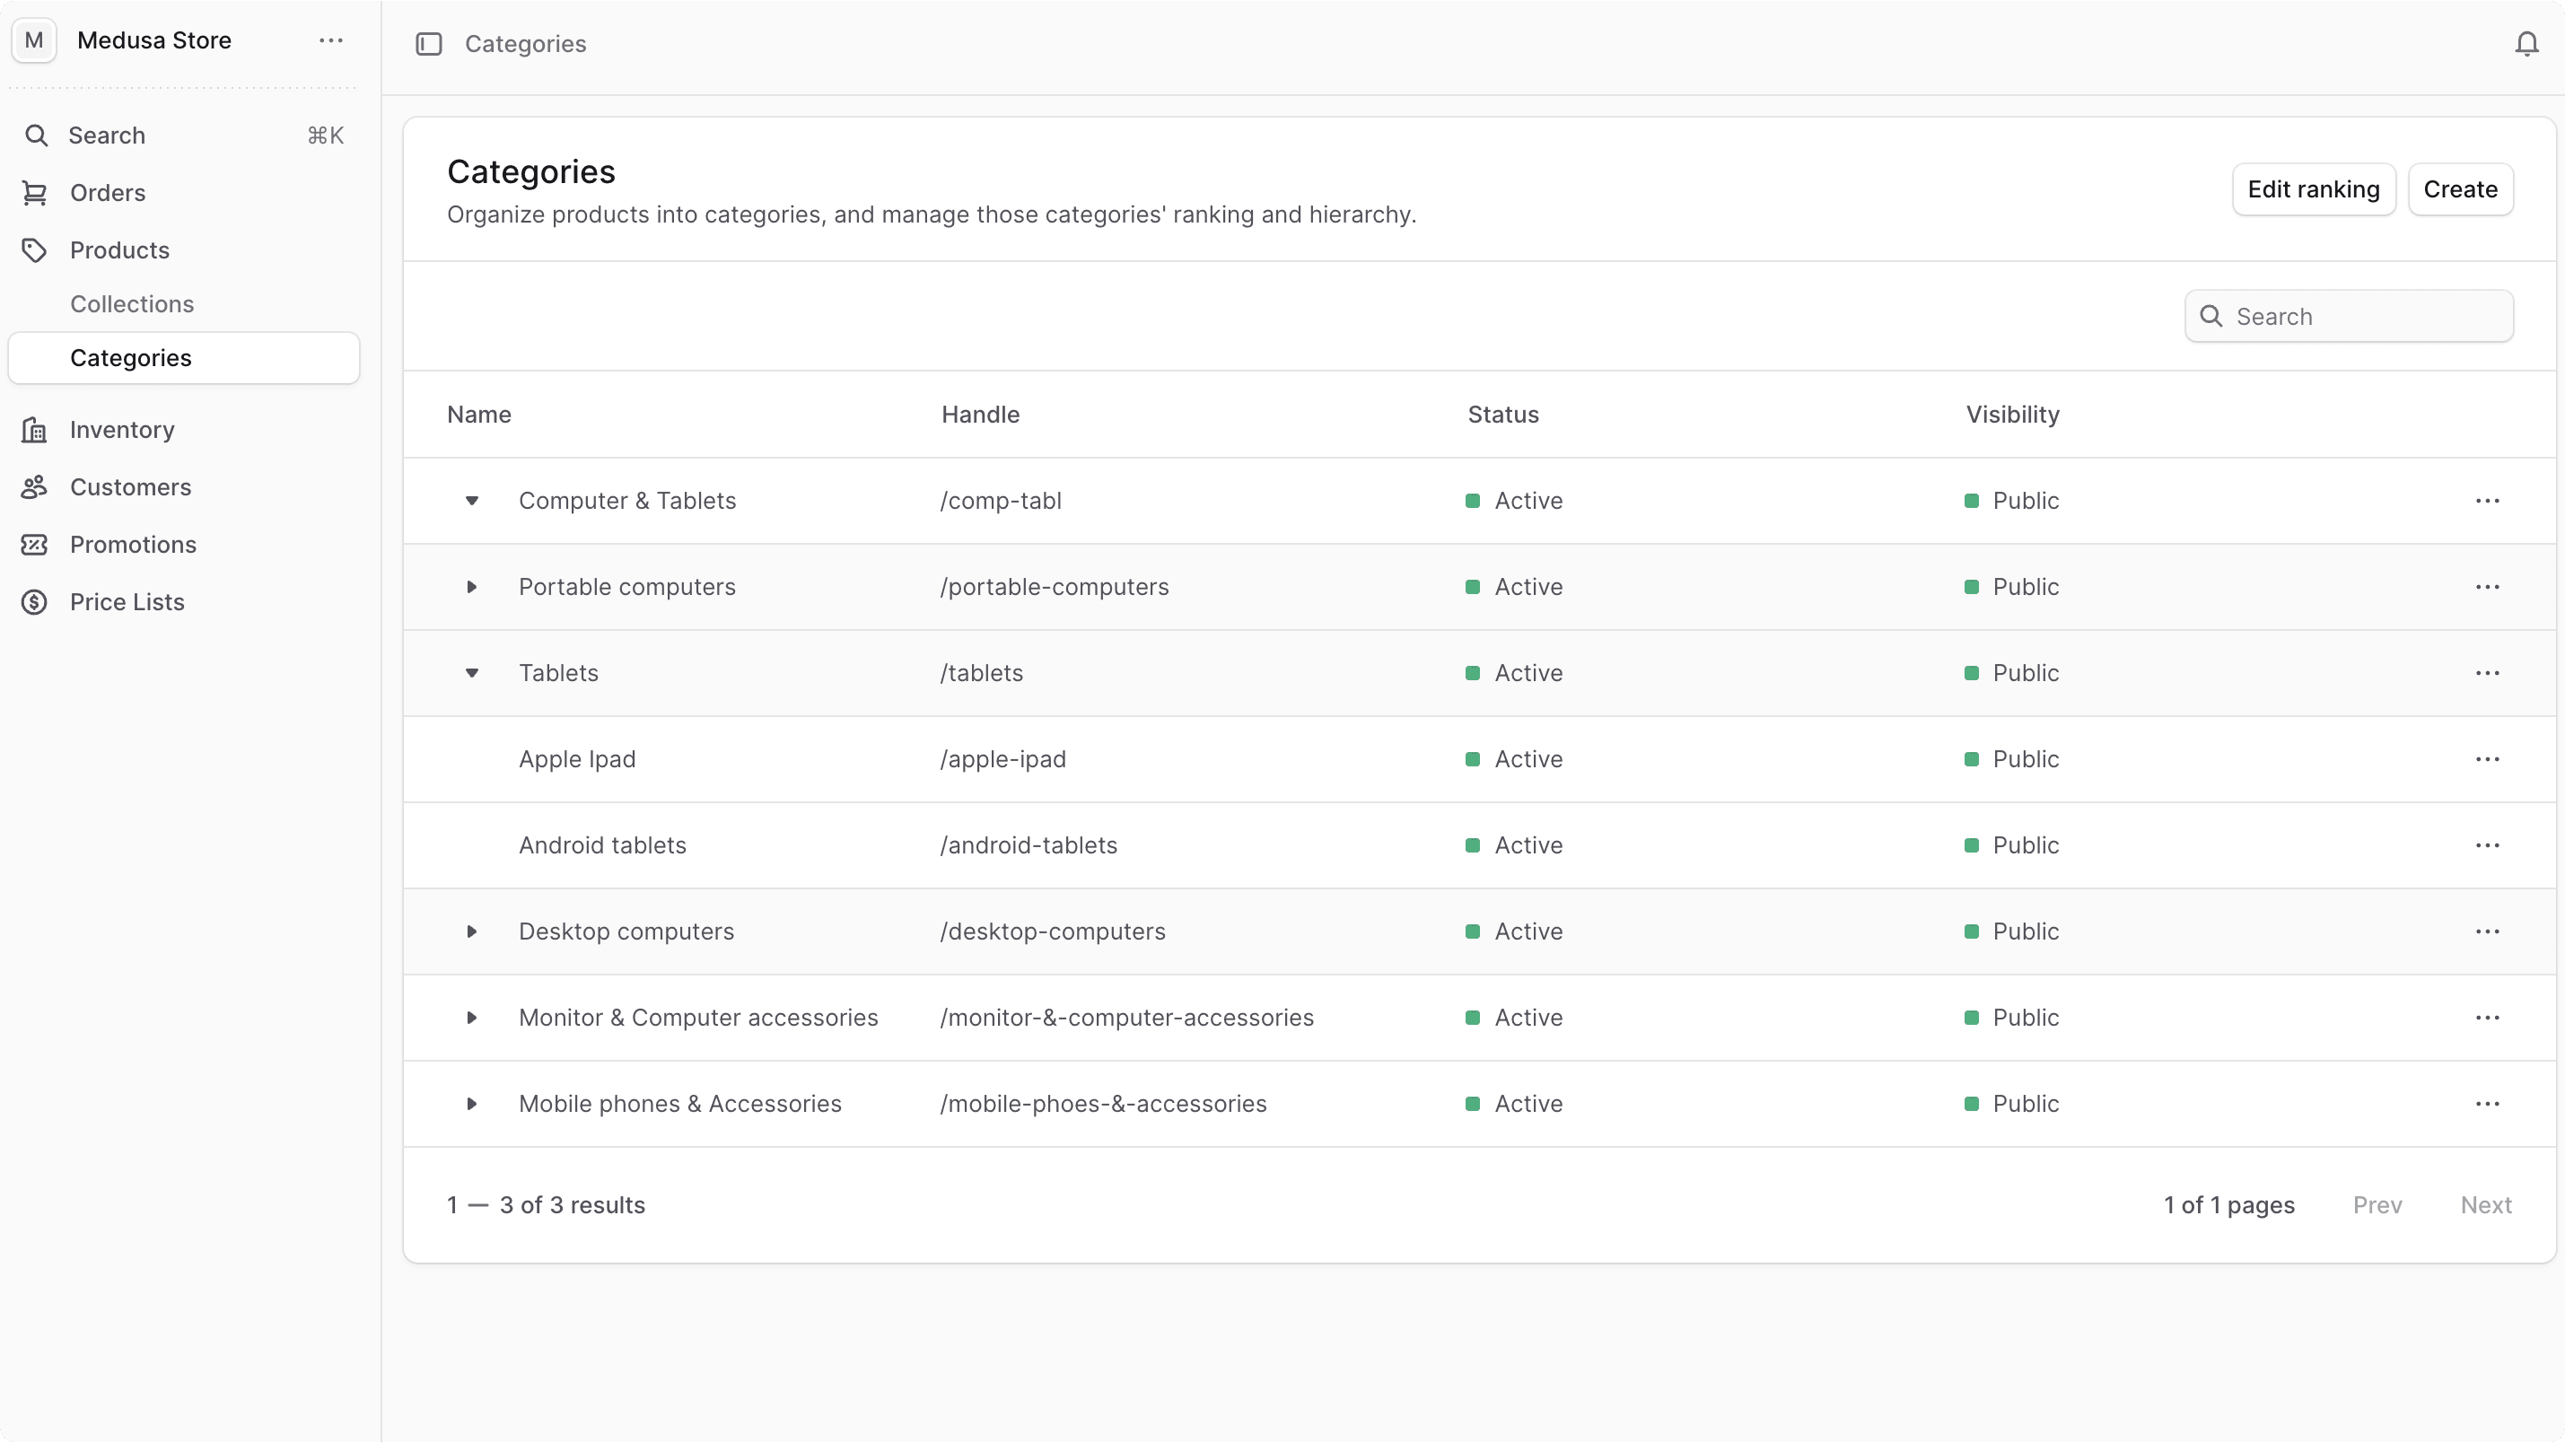Viewport: 2565px width, 1443px height.
Task: Open the notifications bell
Action: (x=2526, y=43)
